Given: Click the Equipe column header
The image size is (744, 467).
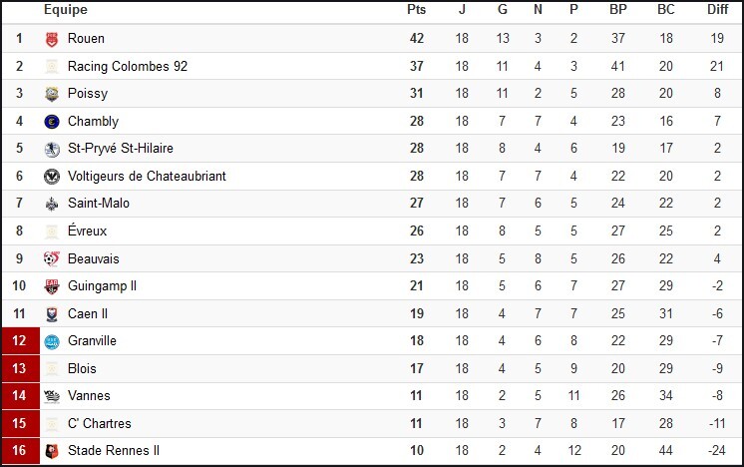Looking at the screenshot, I should tap(65, 10).
